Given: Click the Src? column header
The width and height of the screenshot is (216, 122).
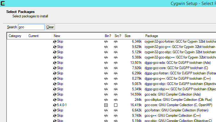Looking at the screenshot, I should [x=118, y=36].
